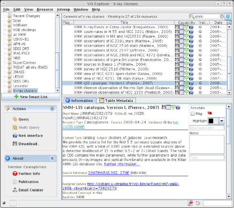234x208 pixels.
Task: Open the Publication document icon
Action: click(15, 182)
